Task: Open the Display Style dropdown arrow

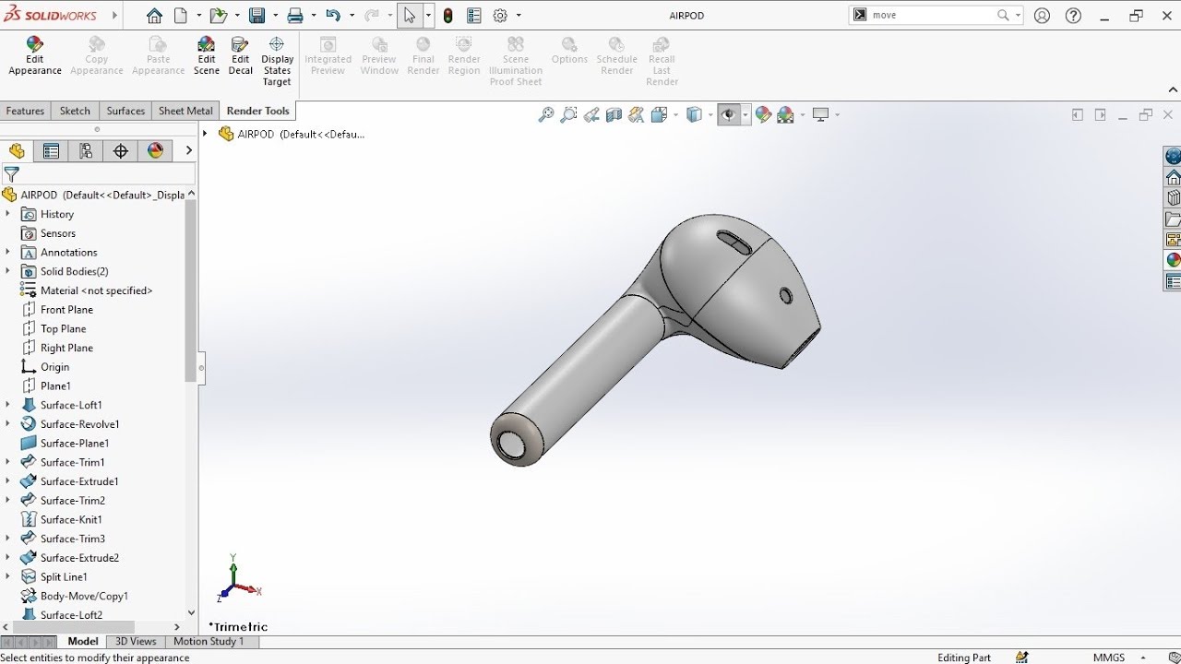Action: [710, 114]
